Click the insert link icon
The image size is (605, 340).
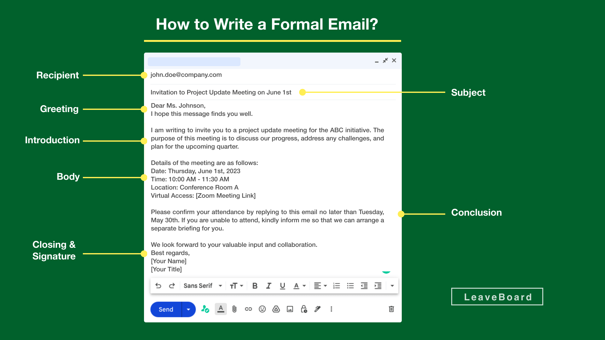point(248,309)
